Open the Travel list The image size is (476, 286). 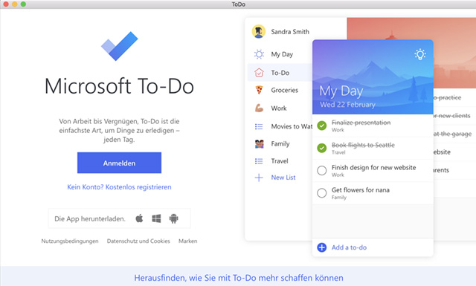coord(280,161)
